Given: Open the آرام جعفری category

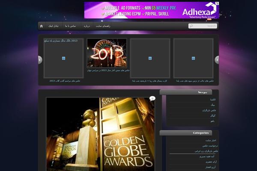Looking at the screenshot, I should pyautogui.click(x=211, y=162).
